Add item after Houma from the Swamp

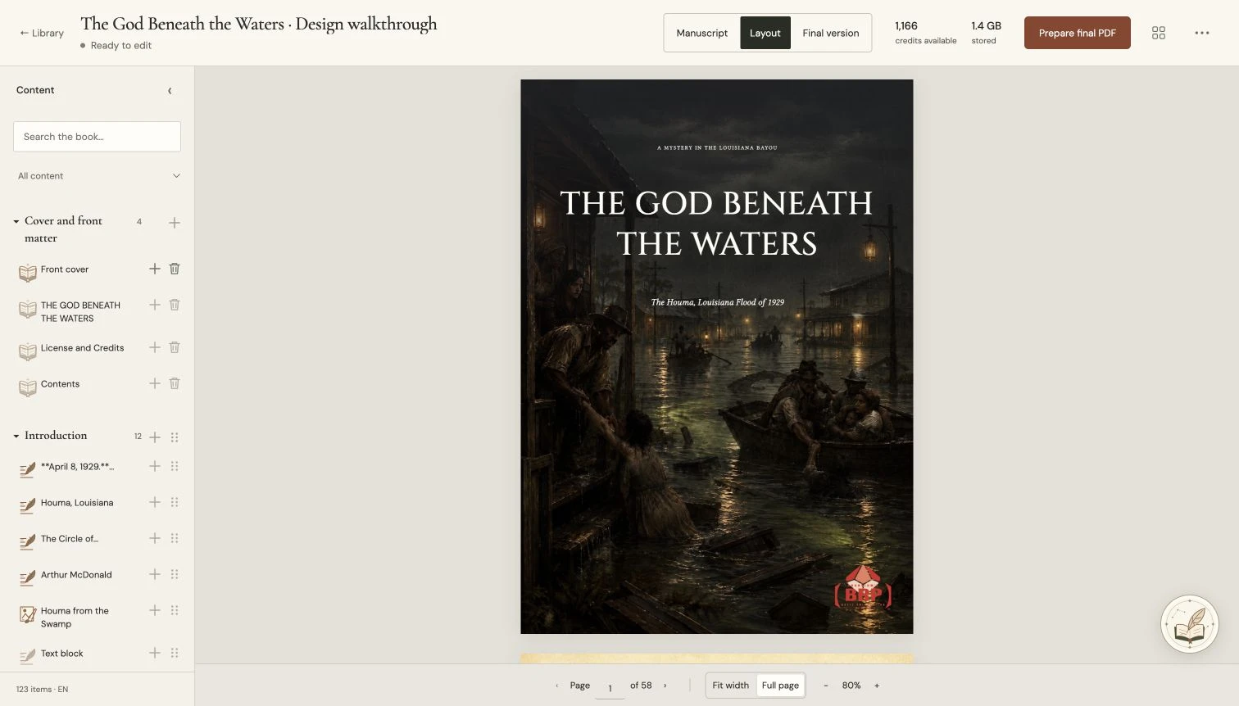click(155, 610)
